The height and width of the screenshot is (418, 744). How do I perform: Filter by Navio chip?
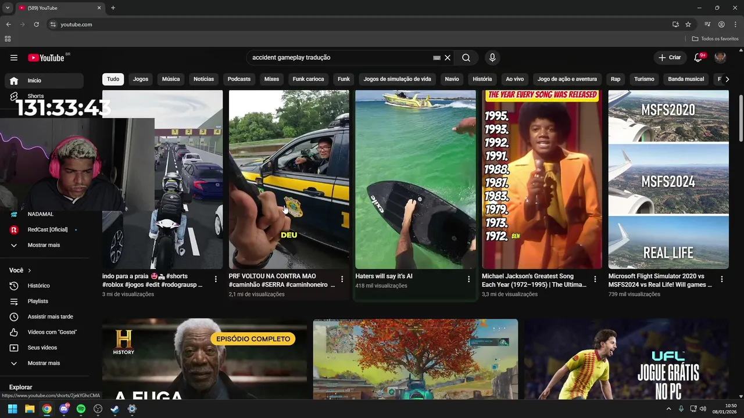pos(452,79)
